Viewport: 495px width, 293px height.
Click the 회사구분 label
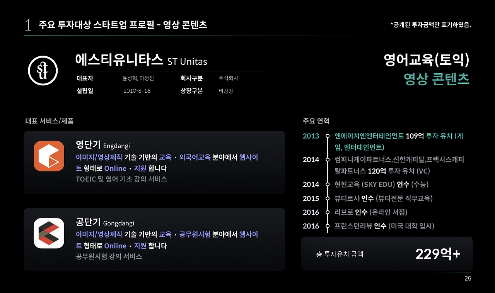coord(191,78)
